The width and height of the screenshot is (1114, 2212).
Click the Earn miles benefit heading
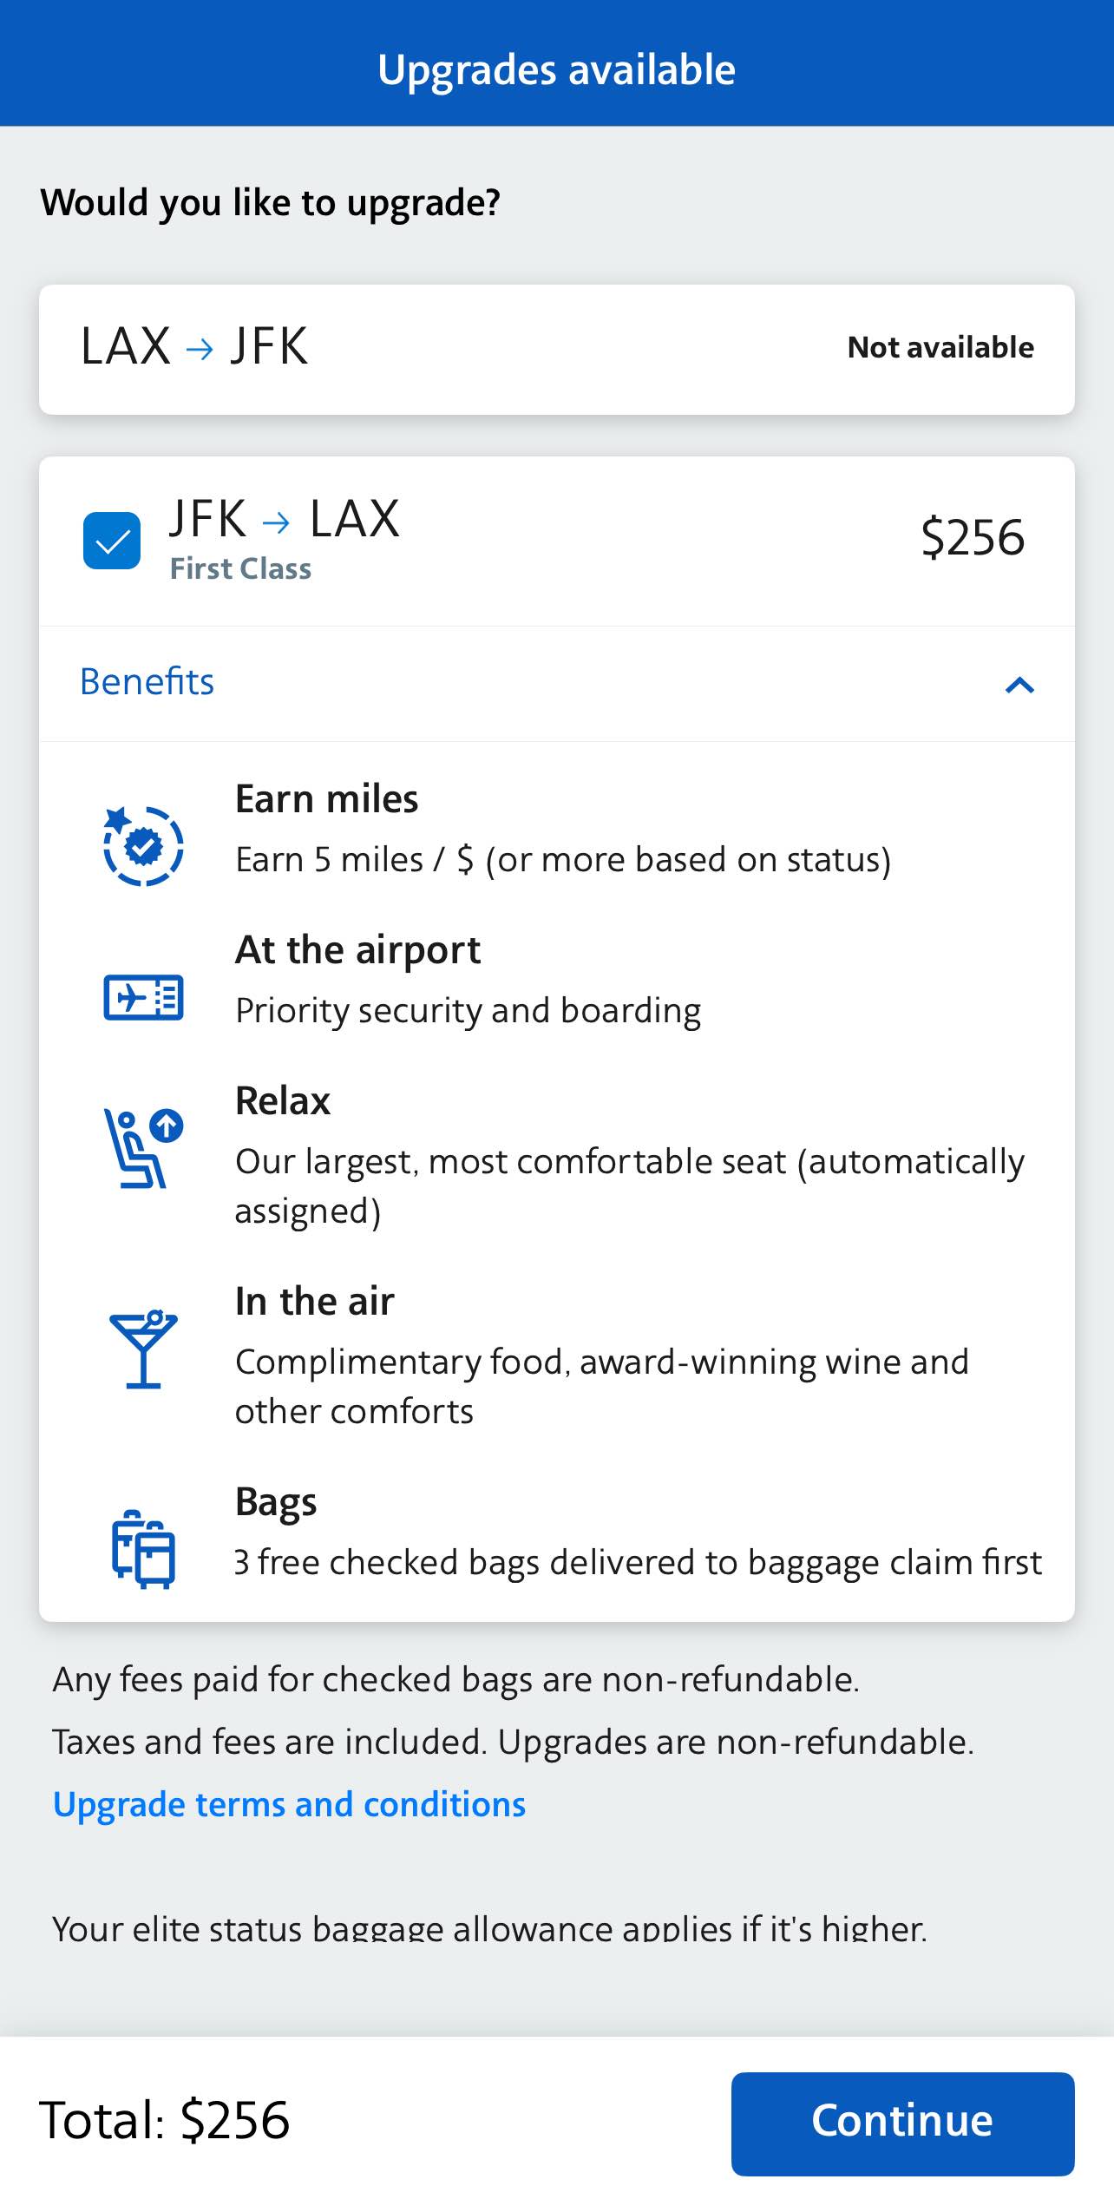pos(327,798)
